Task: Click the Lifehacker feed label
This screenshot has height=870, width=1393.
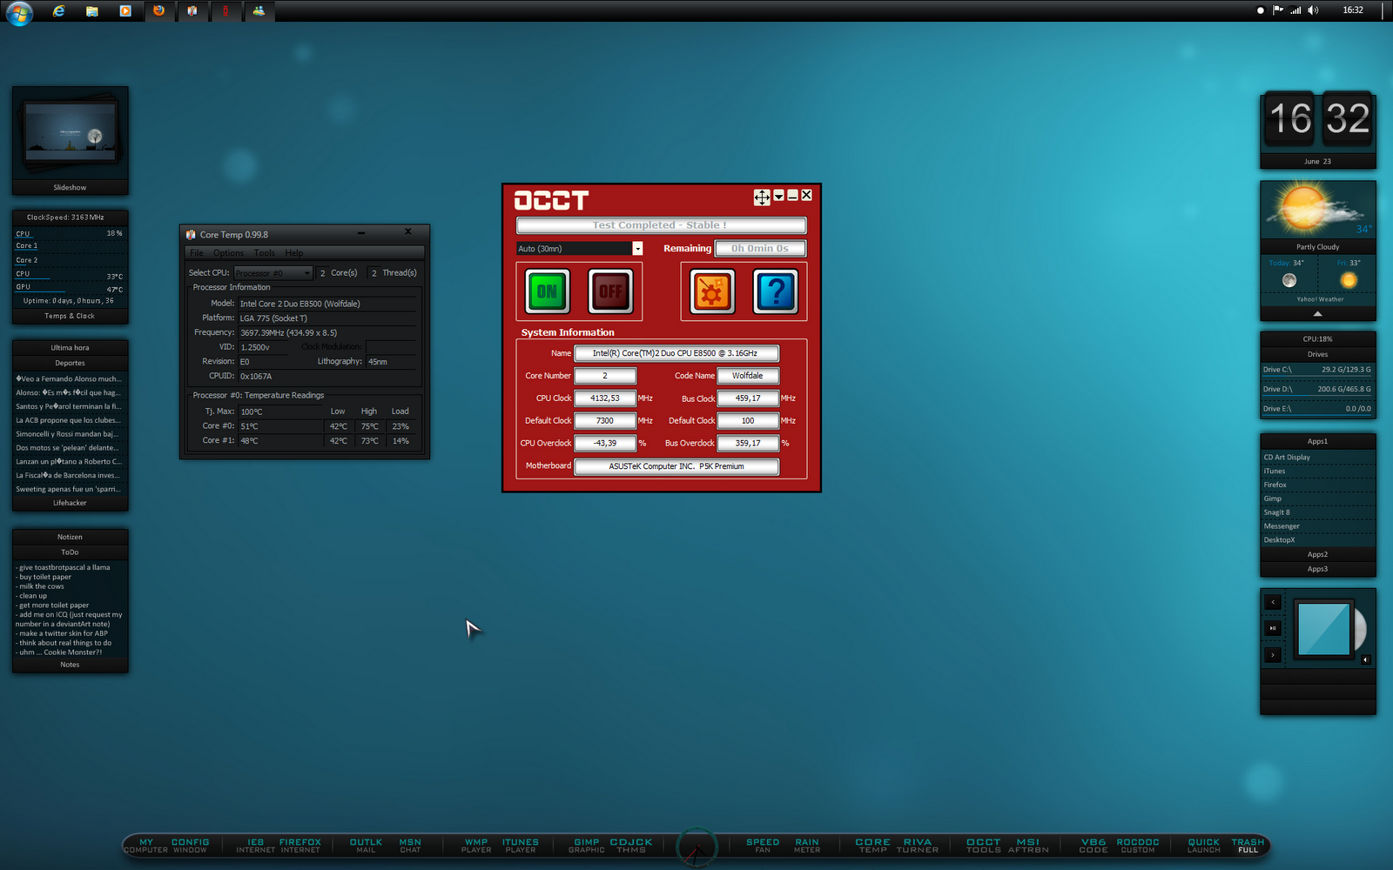Action: pos(70,503)
